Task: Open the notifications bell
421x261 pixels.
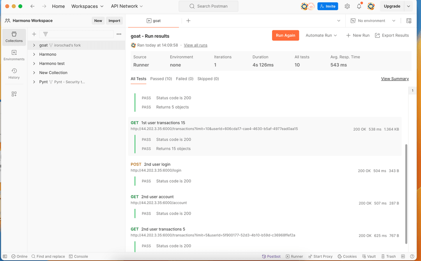Action: coord(359,6)
